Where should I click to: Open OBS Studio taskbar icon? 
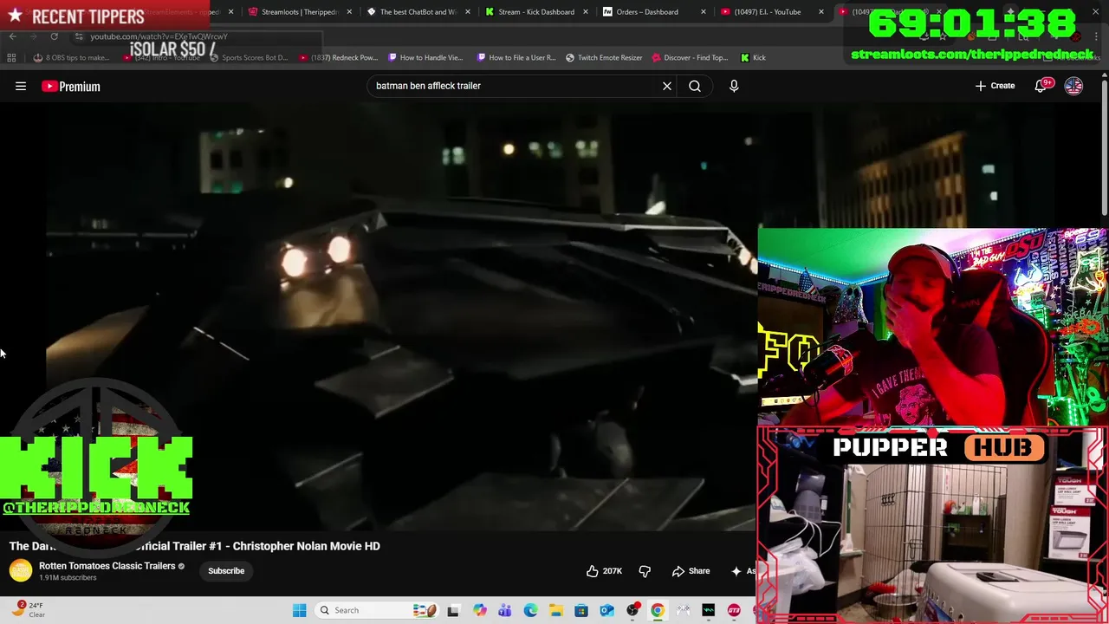pos(632,610)
